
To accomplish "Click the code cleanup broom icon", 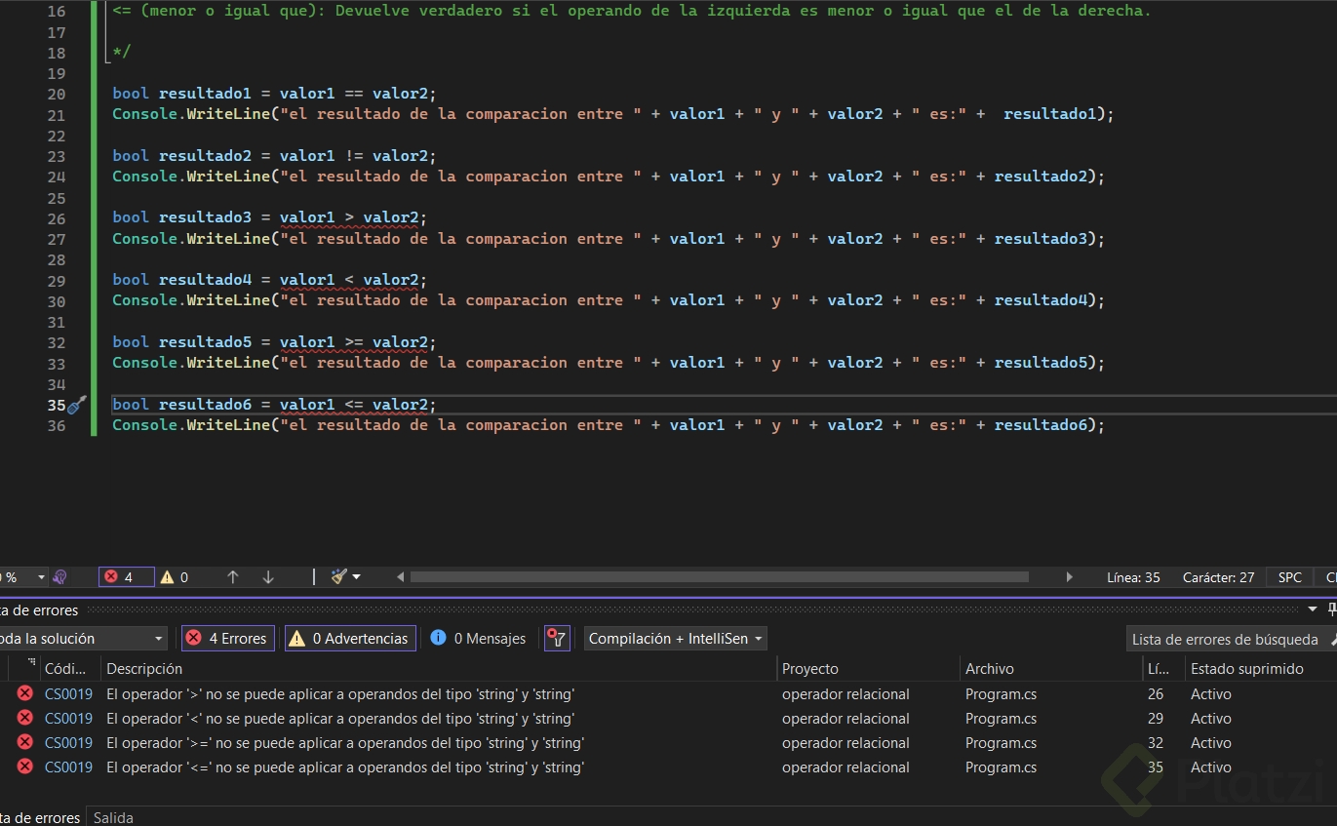I will click(x=338, y=577).
